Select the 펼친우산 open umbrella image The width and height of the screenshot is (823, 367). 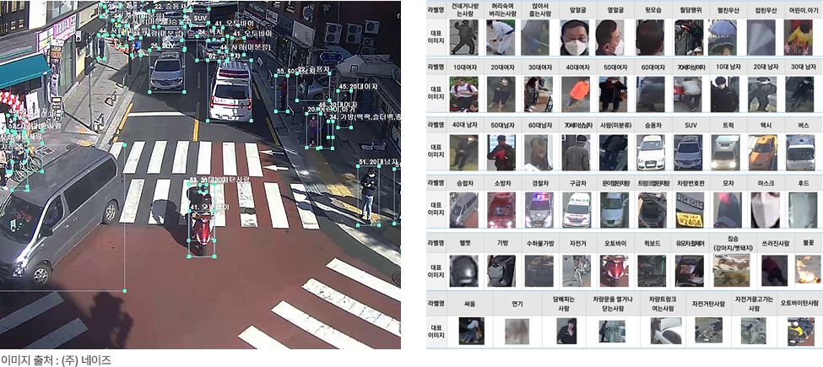[724, 38]
